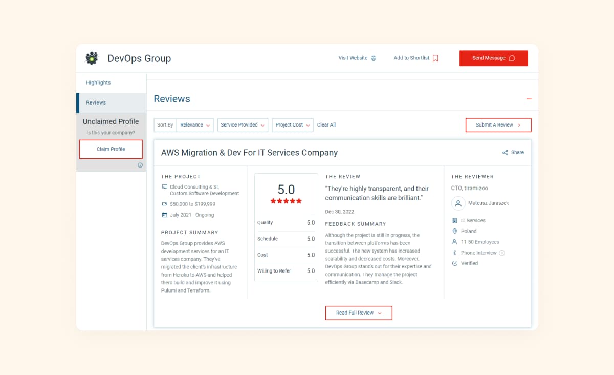Image resolution: width=614 pixels, height=375 pixels.
Task: Click the Submit A Review button
Action: (498, 125)
